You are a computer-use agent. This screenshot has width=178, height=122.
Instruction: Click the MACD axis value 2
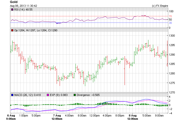(x=169, y=101)
